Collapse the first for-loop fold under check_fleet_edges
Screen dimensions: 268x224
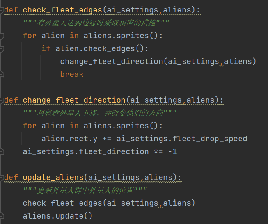[2, 36]
